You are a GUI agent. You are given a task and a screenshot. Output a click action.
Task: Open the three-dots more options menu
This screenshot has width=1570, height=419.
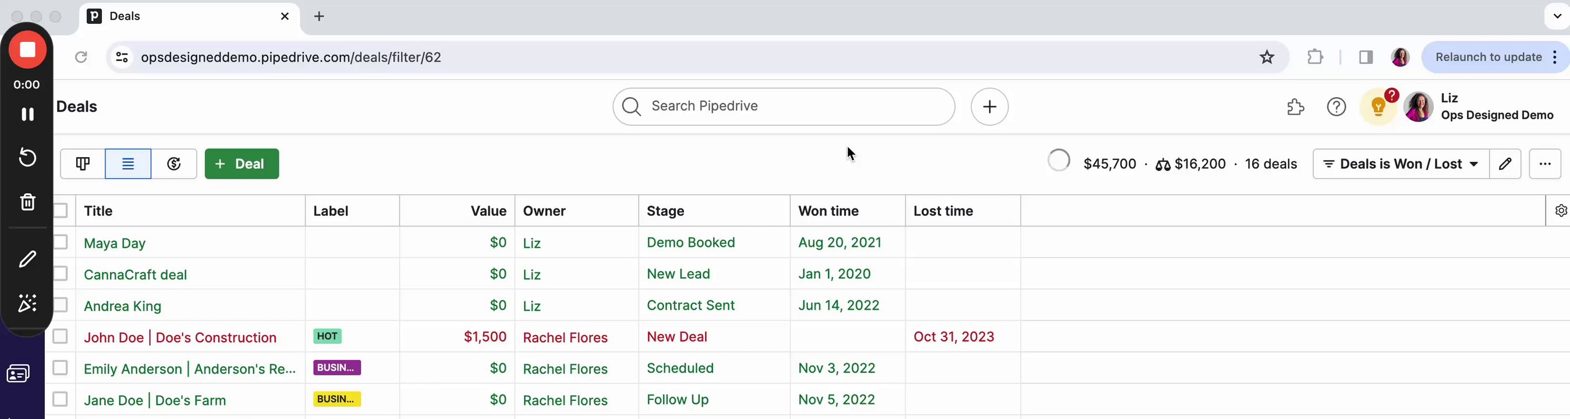tap(1544, 164)
